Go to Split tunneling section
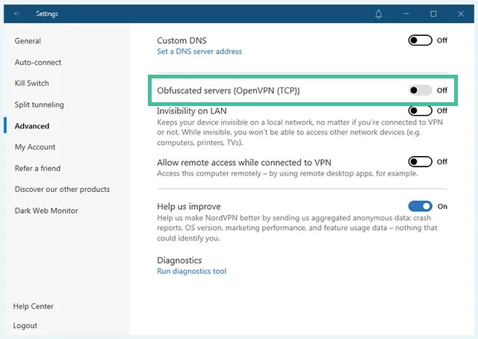The image size is (478, 339). click(x=40, y=105)
